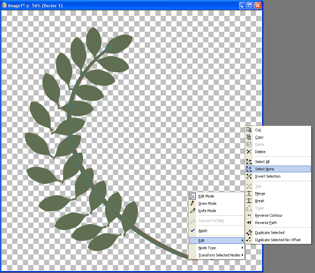
Task: Select the Cut icon in the Edit submenu
Action: [249, 130]
